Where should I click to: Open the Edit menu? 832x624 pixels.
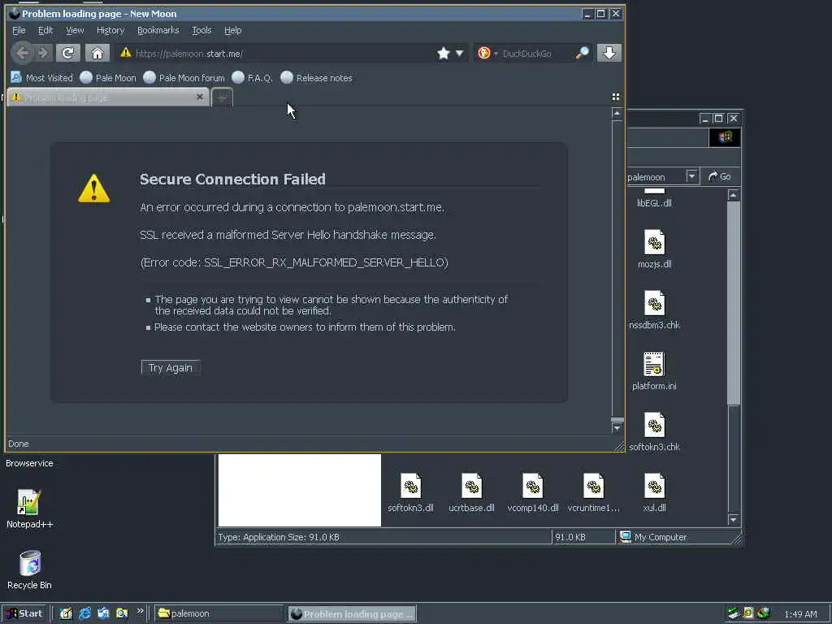[x=45, y=30]
